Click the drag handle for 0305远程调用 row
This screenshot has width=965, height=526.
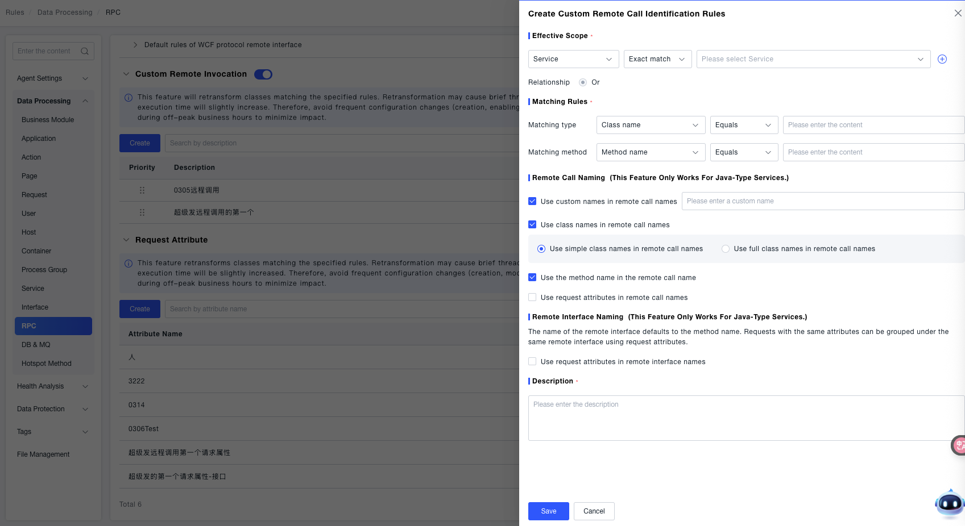click(x=142, y=190)
